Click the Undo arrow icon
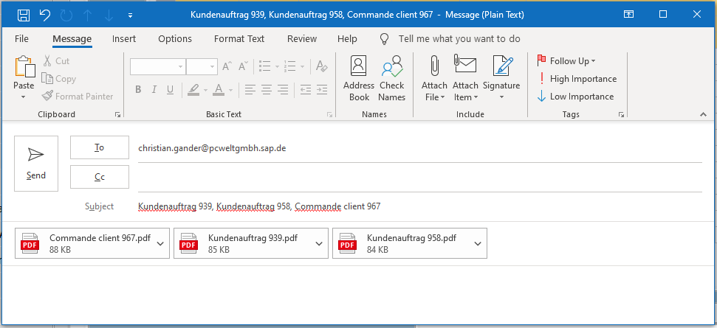Viewport: 717px width, 328px height. coord(45,15)
